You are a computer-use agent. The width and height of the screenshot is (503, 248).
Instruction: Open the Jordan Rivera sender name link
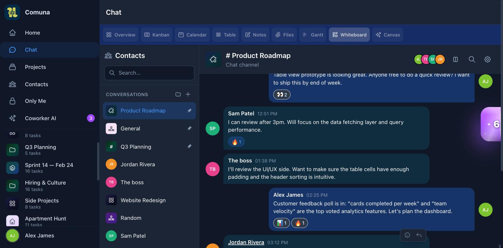point(246,242)
